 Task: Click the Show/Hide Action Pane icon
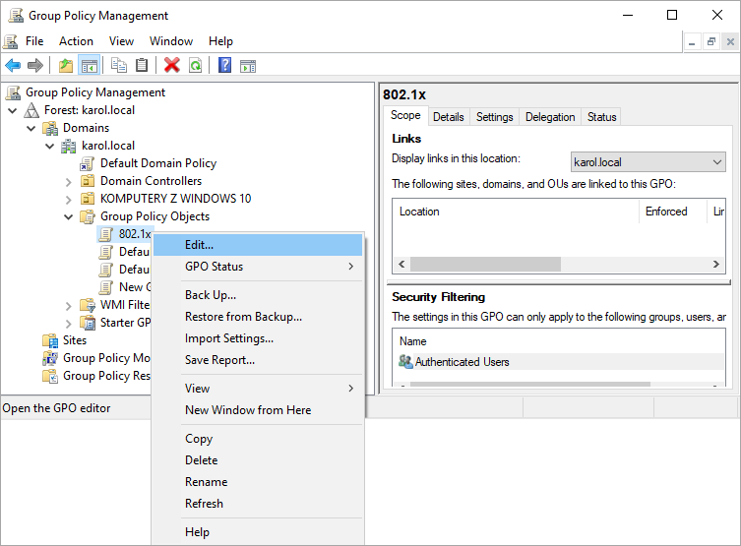[248, 66]
